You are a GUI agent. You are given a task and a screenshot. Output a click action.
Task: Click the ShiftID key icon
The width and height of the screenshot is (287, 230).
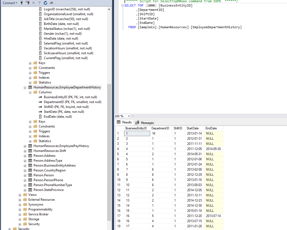pyautogui.click(x=40, y=107)
